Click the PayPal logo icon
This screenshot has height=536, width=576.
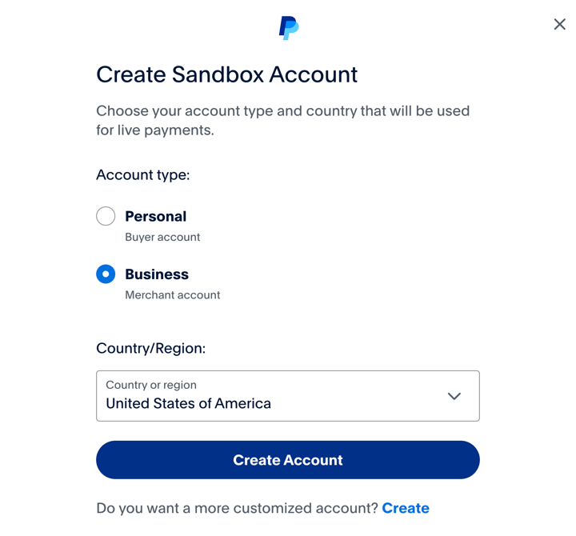[289, 27]
